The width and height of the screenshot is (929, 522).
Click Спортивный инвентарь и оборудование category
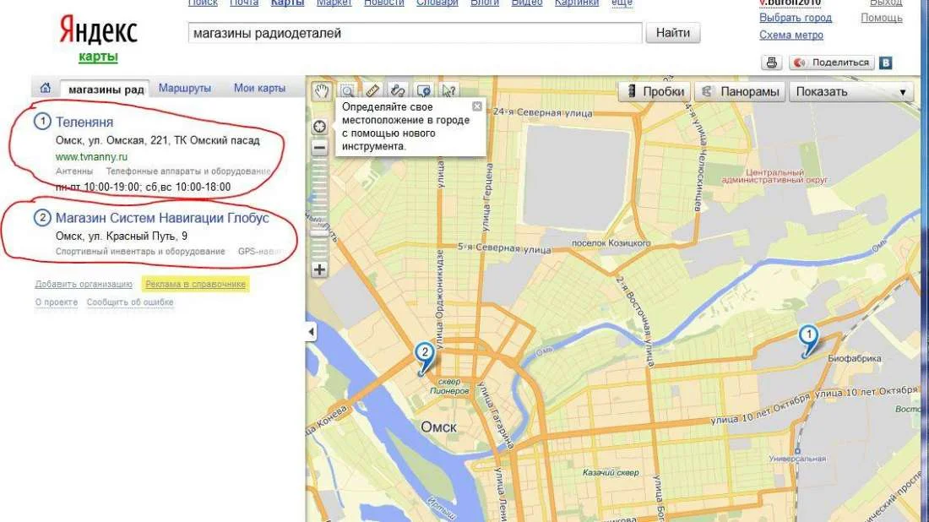coord(140,251)
